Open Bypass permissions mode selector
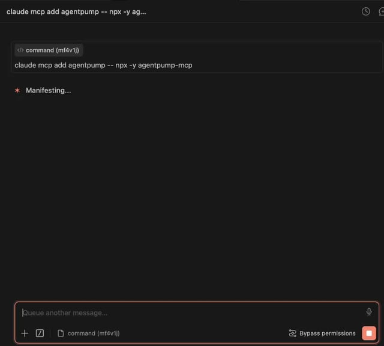This screenshot has width=384, height=346. click(322, 333)
